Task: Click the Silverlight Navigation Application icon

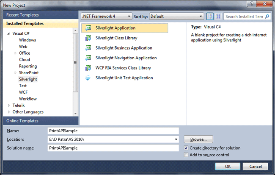Action: click(x=88, y=58)
